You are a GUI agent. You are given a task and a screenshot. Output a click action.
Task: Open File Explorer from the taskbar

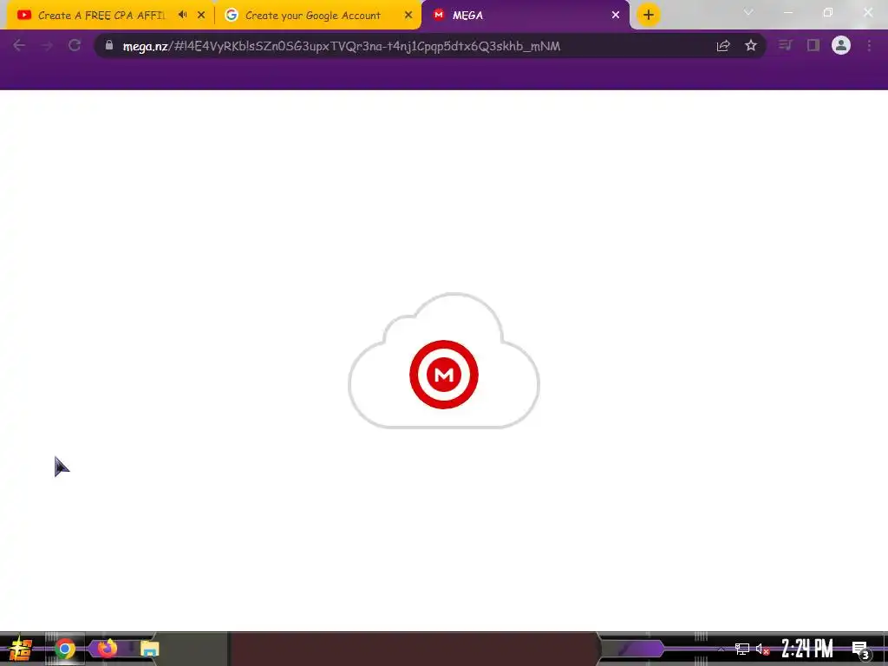tap(149, 649)
